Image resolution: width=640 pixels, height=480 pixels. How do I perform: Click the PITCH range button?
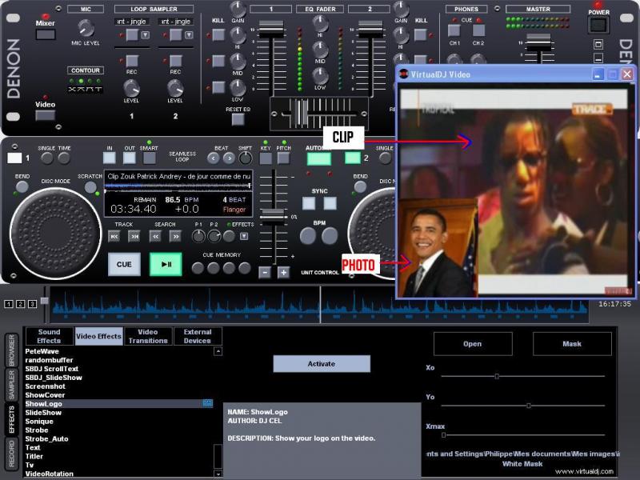click(x=283, y=158)
